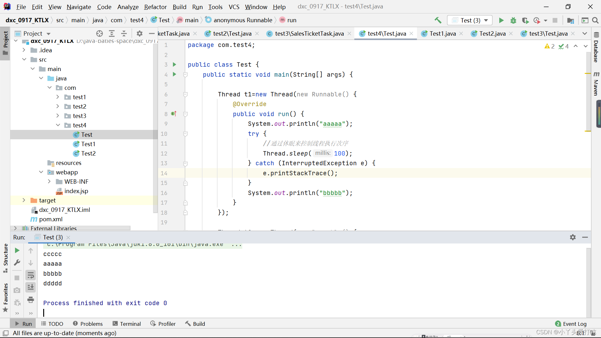
Task: Open Search Everywhere magnifier icon
Action: tap(595, 20)
